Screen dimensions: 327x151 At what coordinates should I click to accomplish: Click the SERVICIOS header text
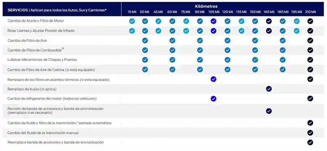tap(17, 10)
